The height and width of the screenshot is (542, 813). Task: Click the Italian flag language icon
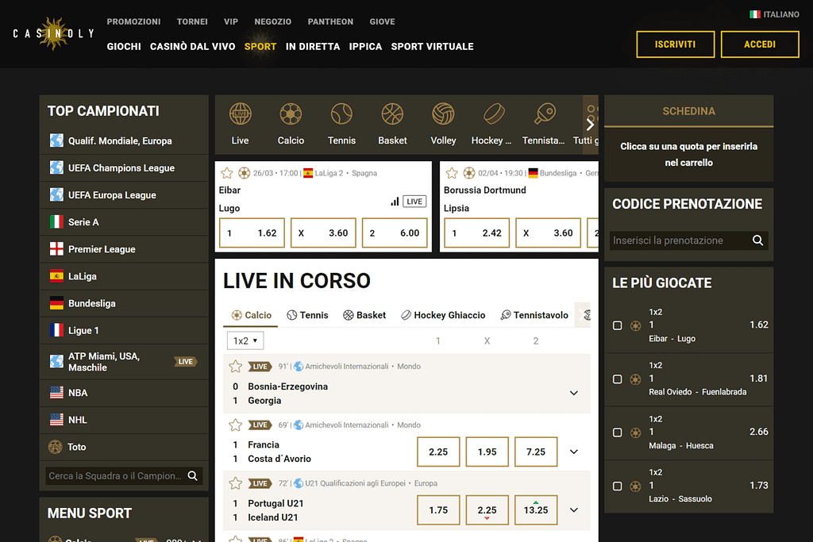[755, 14]
